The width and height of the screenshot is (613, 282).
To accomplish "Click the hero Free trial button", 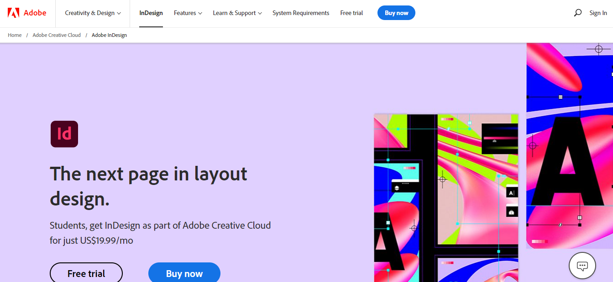I will point(86,272).
